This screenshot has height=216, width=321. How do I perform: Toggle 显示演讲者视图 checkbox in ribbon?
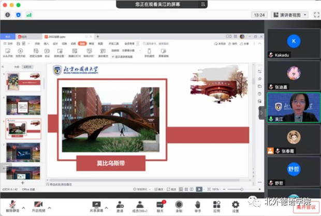tap(113, 56)
